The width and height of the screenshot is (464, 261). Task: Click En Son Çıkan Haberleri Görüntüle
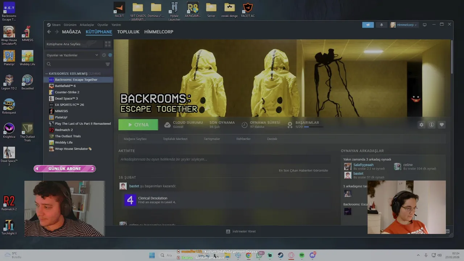click(x=303, y=170)
